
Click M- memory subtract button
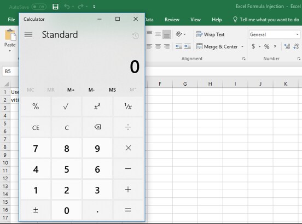(x=91, y=90)
